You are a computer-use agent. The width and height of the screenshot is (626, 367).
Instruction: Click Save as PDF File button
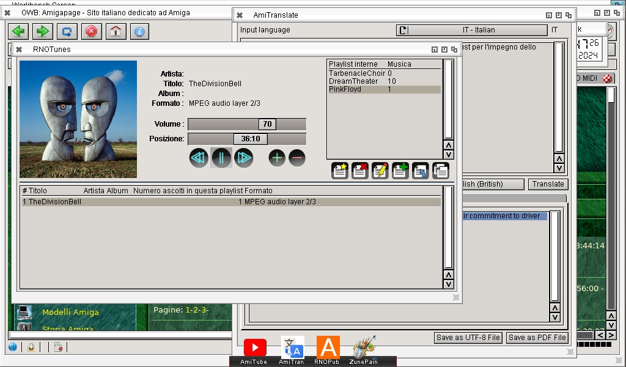coord(537,338)
